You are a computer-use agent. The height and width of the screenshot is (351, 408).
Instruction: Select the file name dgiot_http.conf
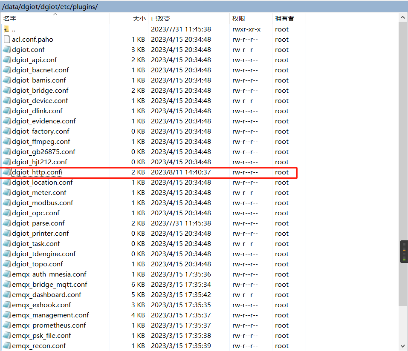tap(36, 172)
